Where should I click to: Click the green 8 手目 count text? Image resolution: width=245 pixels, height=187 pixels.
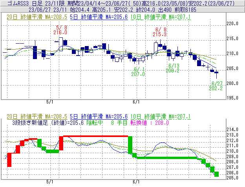tap(119, 123)
